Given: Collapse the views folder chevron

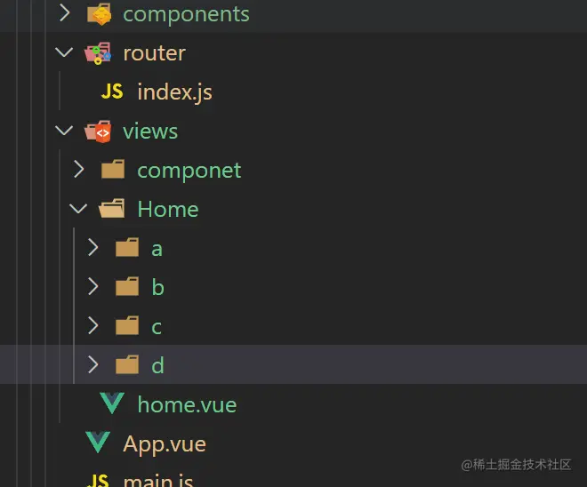Looking at the screenshot, I should (64, 131).
